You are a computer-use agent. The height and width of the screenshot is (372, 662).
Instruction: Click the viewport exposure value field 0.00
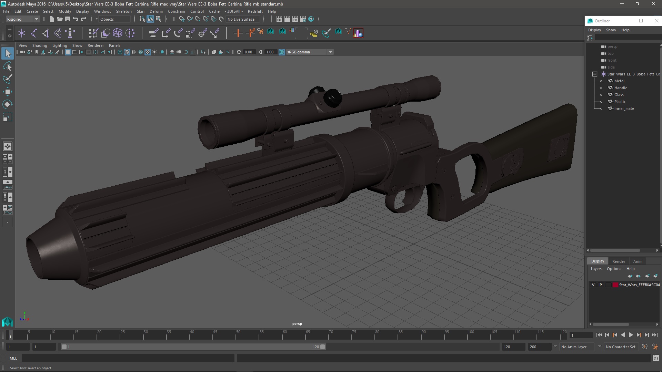(249, 52)
